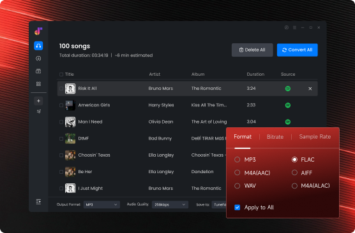Click artist Harry Styles in the list
The image size is (355, 233).
tap(161, 105)
